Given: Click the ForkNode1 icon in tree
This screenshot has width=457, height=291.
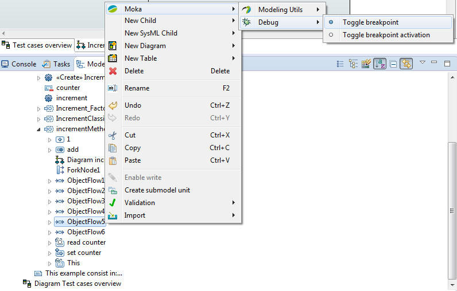Looking at the screenshot, I should point(60,170).
